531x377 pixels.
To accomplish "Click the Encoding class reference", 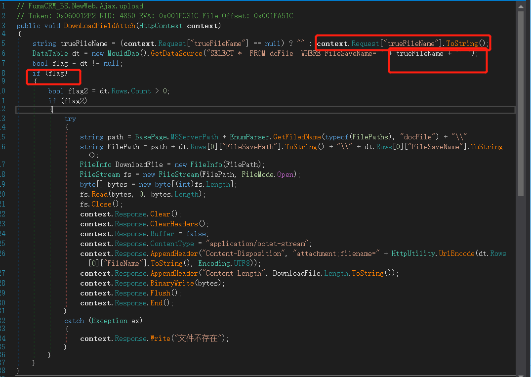I will (x=214, y=263).
